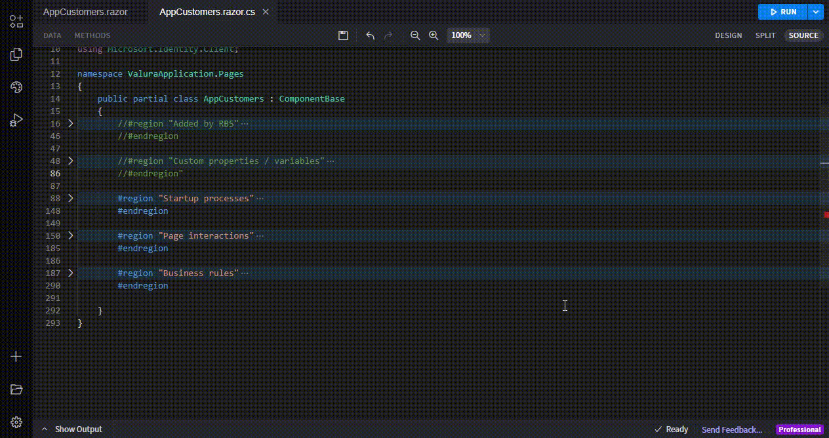Open the shapes toolbox icon in the sidebar
829x438 pixels.
[16, 21]
